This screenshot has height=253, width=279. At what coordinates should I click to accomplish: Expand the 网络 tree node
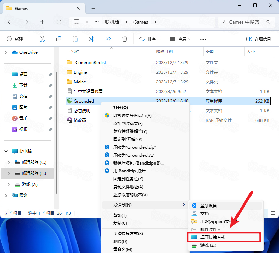tap(6, 196)
